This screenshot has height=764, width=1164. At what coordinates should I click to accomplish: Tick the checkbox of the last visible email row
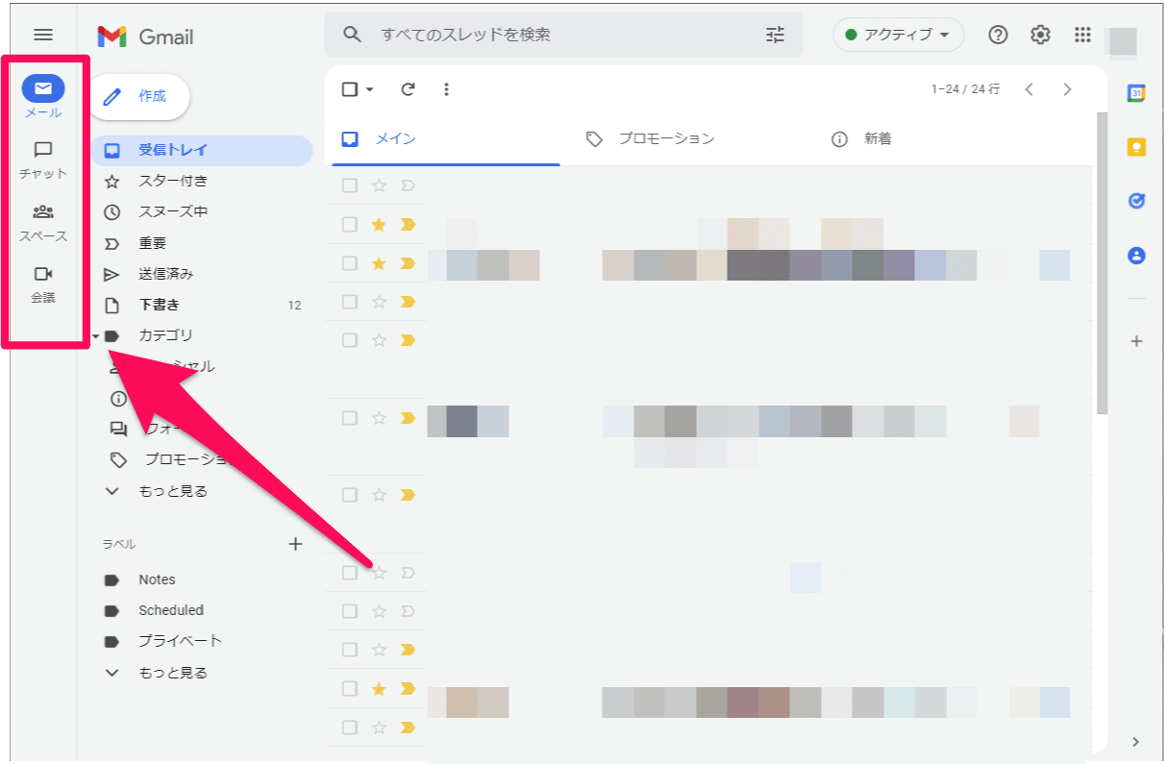coord(350,727)
